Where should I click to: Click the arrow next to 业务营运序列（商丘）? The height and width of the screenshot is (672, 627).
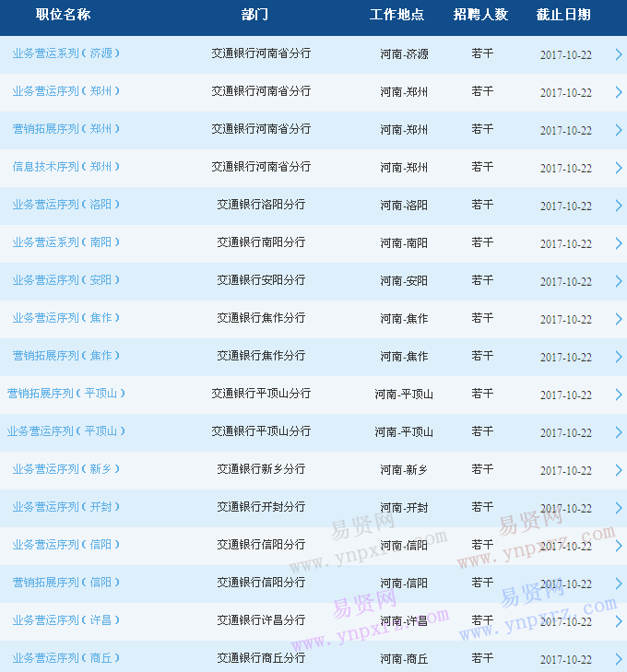coord(619,659)
